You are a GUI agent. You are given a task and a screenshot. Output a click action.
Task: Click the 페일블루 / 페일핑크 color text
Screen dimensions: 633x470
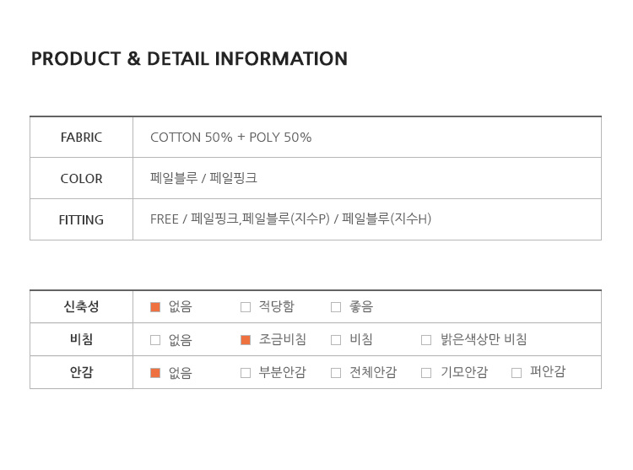203,178
